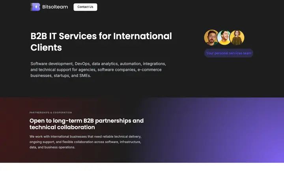
Task: Click the 'PARTNERSHIPS & COOPERATION' label
Action: click(x=51, y=112)
